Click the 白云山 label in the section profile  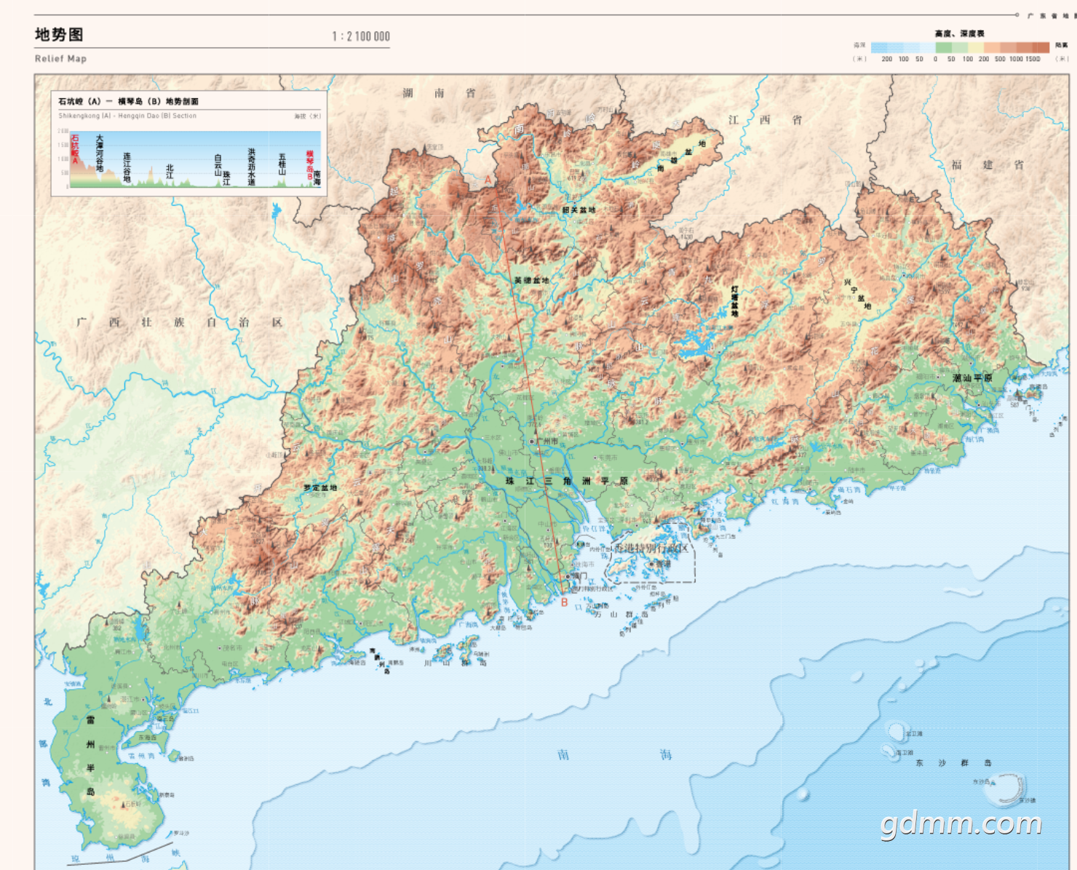click(x=218, y=165)
